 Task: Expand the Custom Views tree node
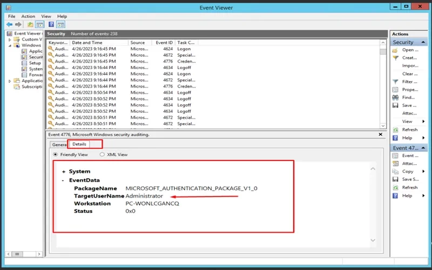[10, 39]
